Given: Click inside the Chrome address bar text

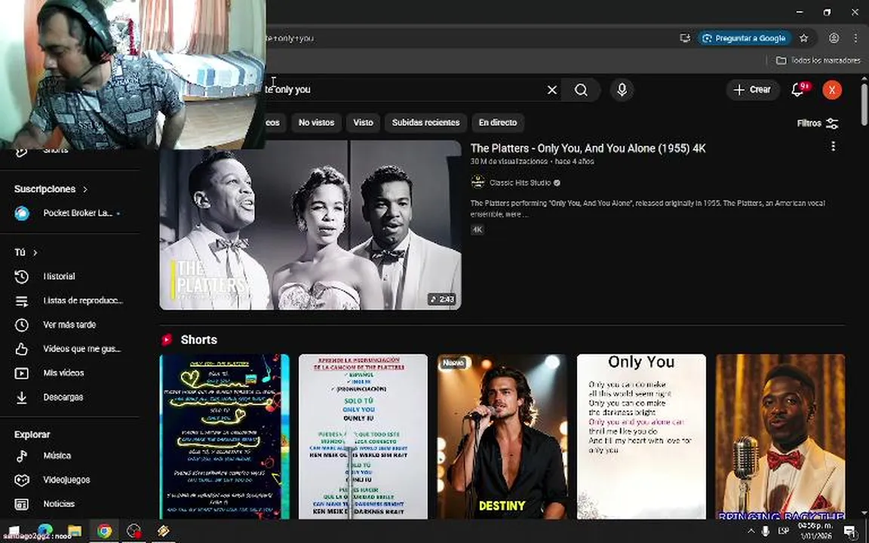Looking at the screenshot, I should pyautogui.click(x=290, y=38).
